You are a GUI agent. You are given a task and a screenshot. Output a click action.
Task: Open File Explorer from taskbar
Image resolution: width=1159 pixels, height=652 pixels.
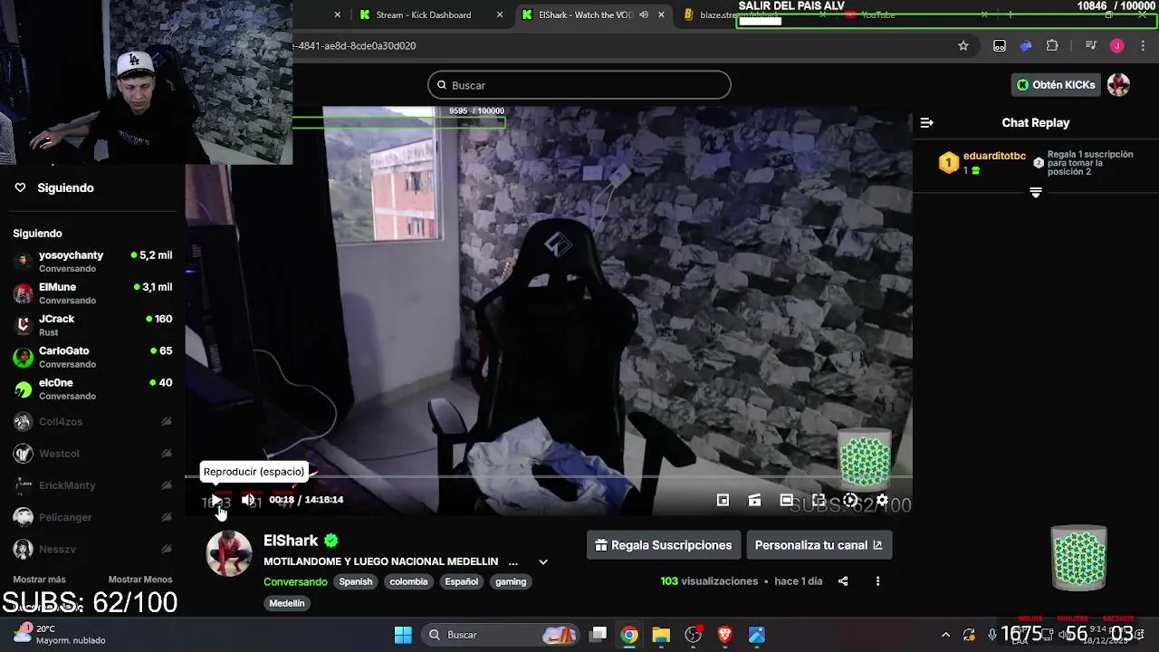(x=661, y=635)
